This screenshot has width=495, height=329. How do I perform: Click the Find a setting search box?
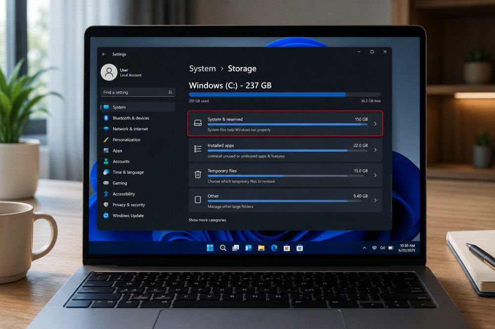(138, 92)
